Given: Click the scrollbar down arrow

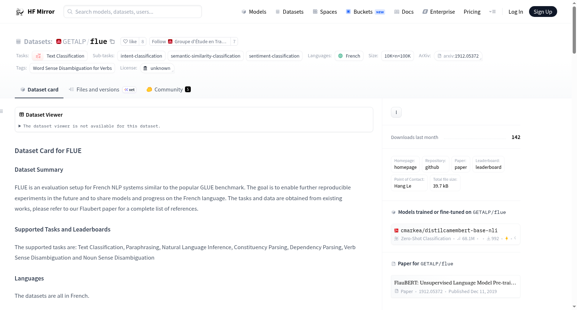Looking at the screenshot, I should (x=574, y=307).
